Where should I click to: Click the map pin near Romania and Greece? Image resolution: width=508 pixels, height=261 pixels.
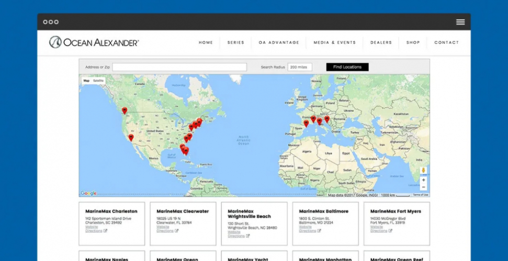click(327, 119)
